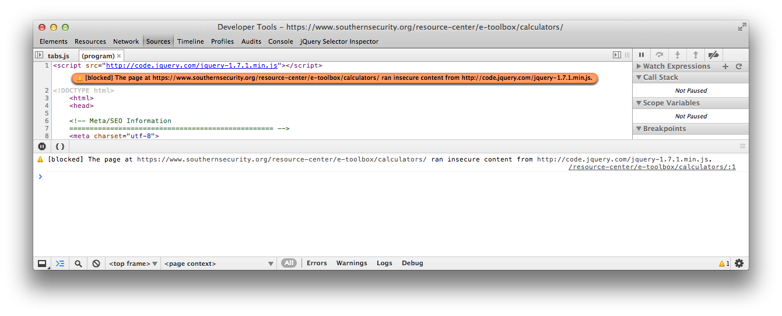The image size is (782, 316).
Task: Click line number 8 in gutter
Action: pos(47,136)
